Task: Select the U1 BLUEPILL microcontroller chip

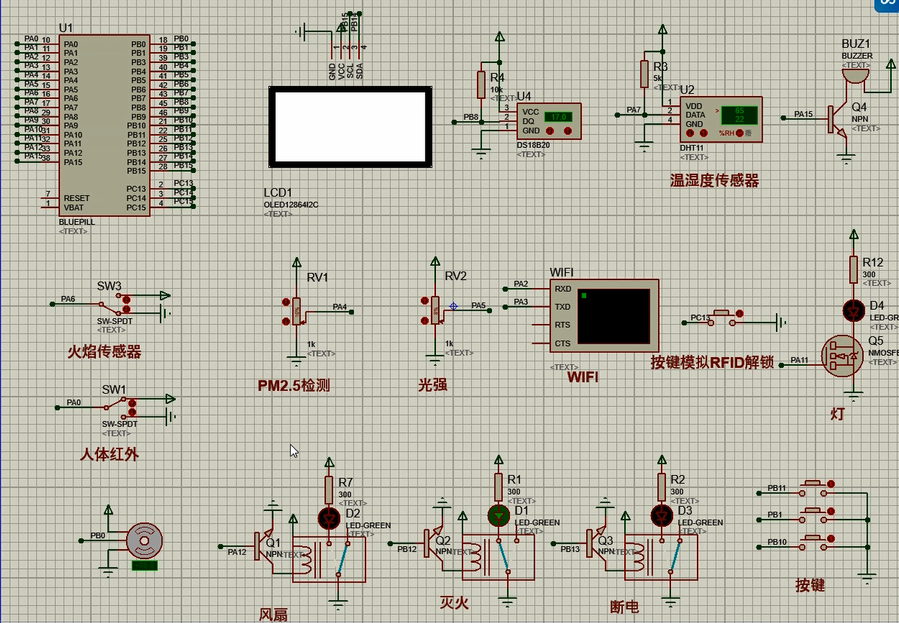Action: click(105, 125)
